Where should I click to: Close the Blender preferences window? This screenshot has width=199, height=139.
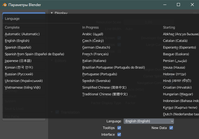point(192,5)
